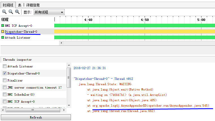Click the horizontal scrollbar thumb under thread list
Screen dimensions: 215x121
point(33,110)
